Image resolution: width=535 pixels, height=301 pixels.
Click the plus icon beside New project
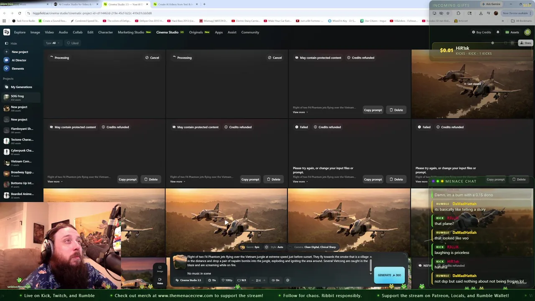point(6,52)
